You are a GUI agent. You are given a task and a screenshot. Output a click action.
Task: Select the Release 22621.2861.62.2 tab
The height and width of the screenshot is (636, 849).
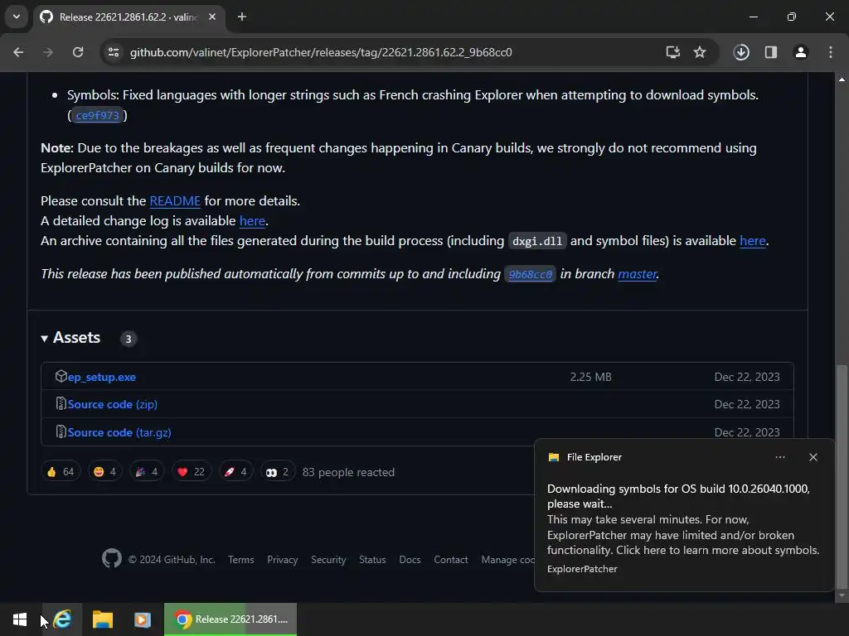click(x=129, y=17)
